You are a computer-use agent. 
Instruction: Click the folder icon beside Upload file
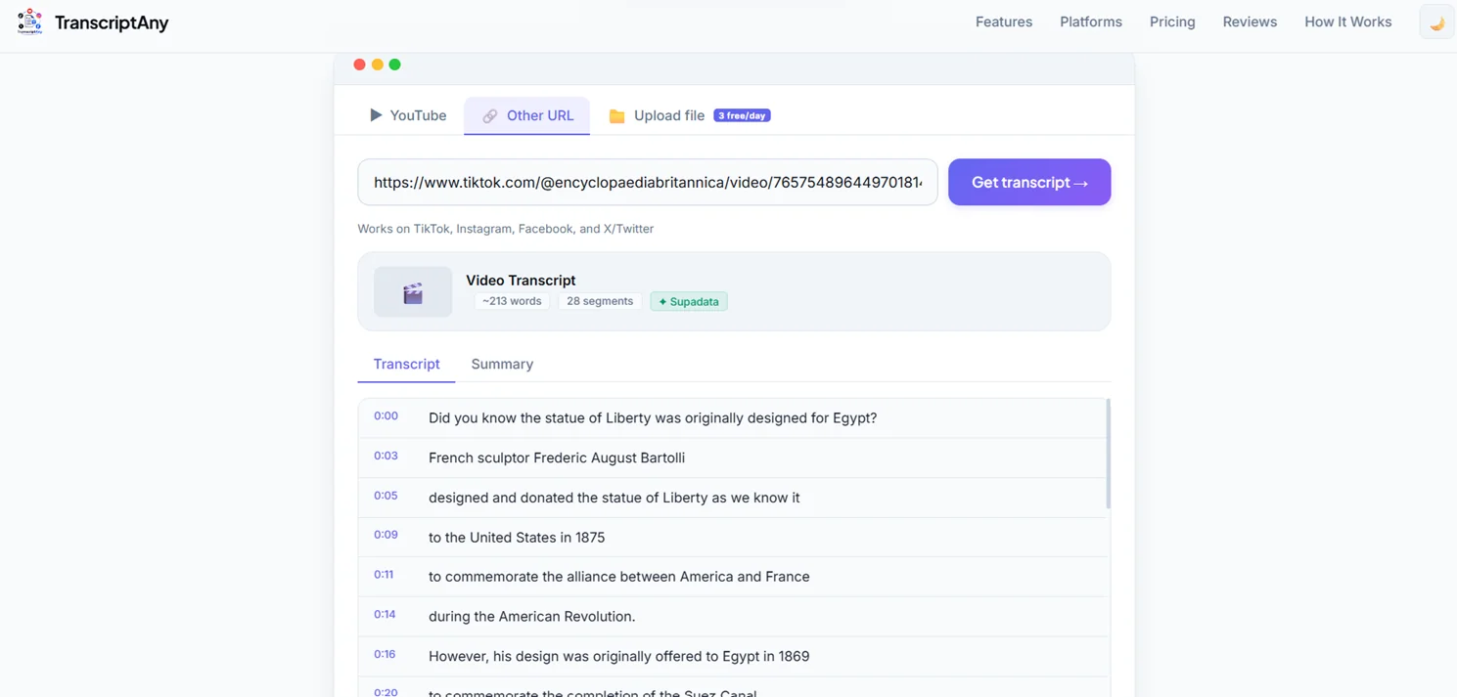click(x=616, y=116)
